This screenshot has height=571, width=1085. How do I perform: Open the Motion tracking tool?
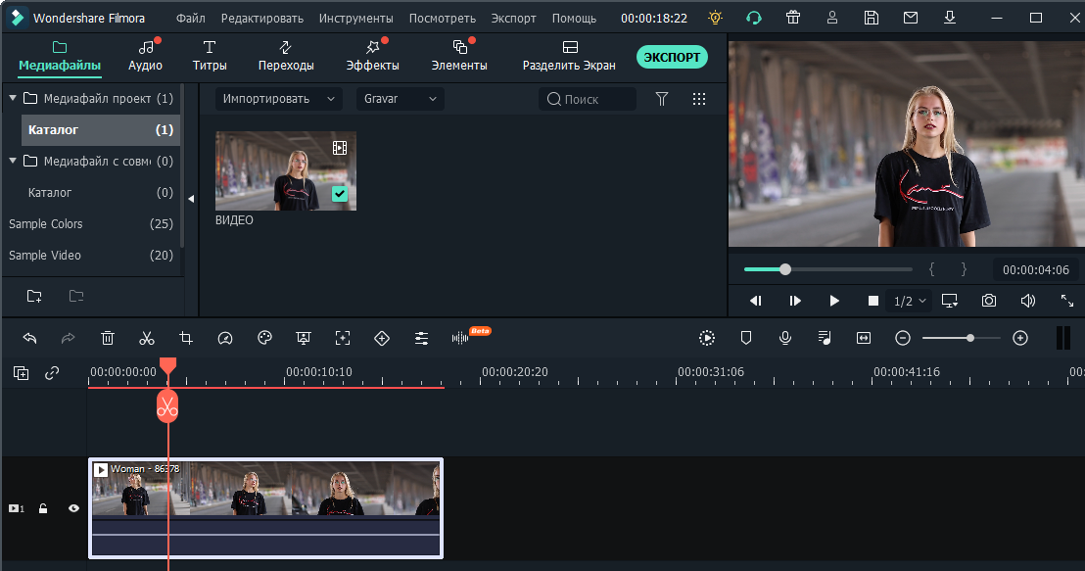(343, 338)
